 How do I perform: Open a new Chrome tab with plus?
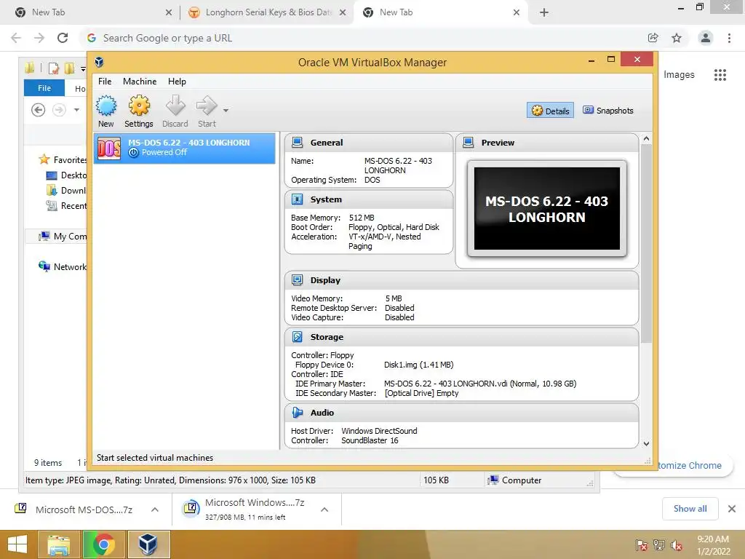[544, 12]
